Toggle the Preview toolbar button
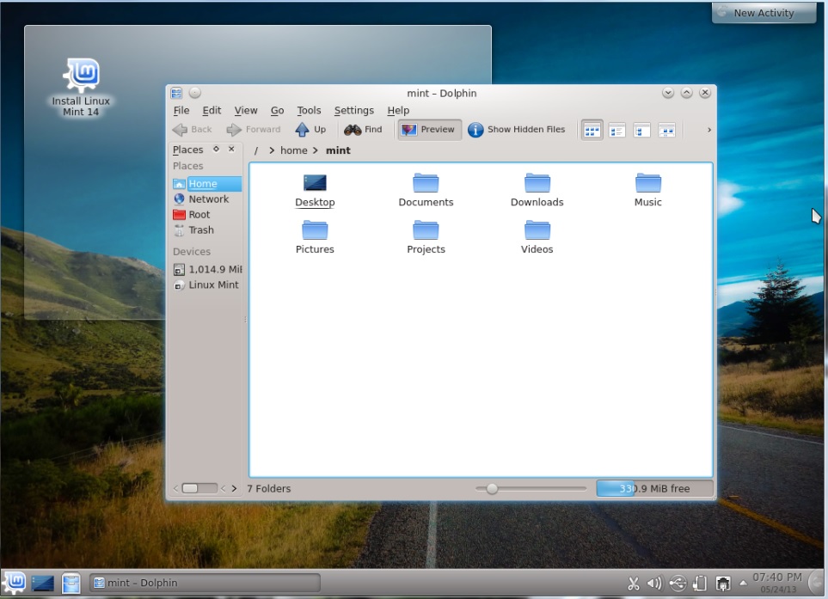The width and height of the screenshot is (828, 599). (x=429, y=129)
